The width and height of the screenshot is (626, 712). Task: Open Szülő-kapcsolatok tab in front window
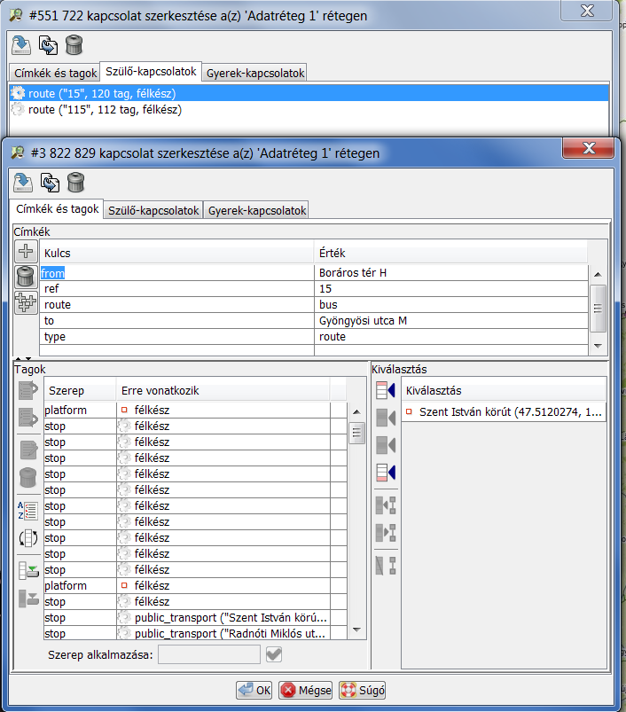coord(153,211)
